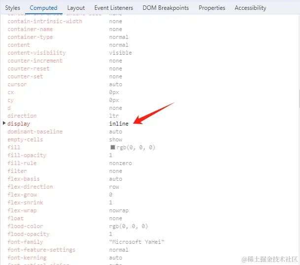Select the flex-direction property

click(x=30, y=187)
